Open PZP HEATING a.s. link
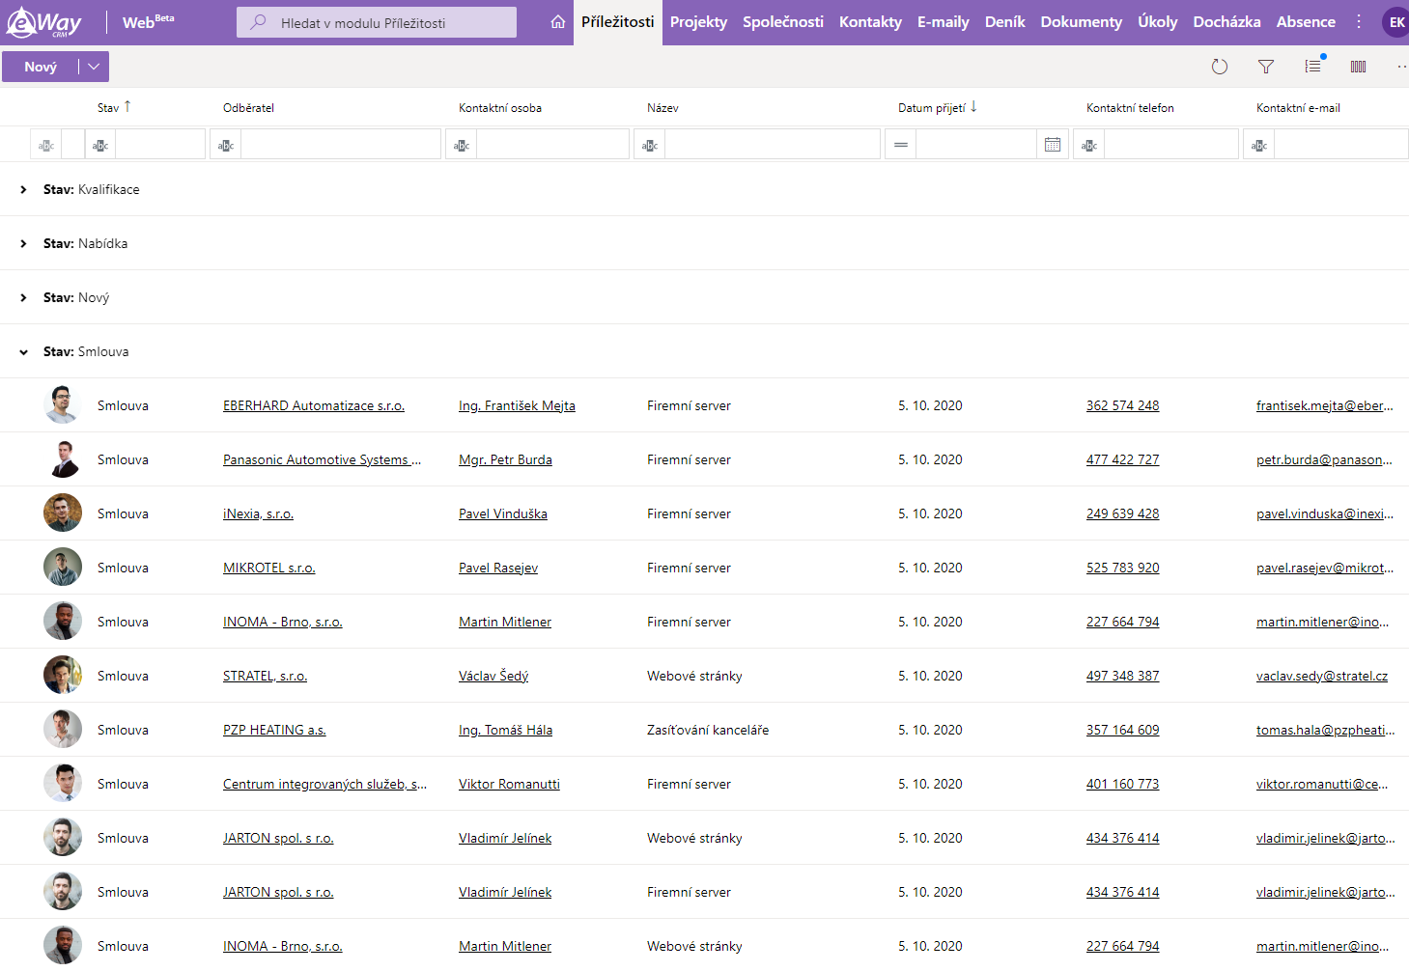The height and width of the screenshot is (971, 1409). pyautogui.click(x=274, y=730)
